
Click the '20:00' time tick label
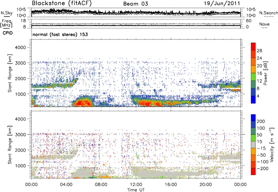[205, 185]
